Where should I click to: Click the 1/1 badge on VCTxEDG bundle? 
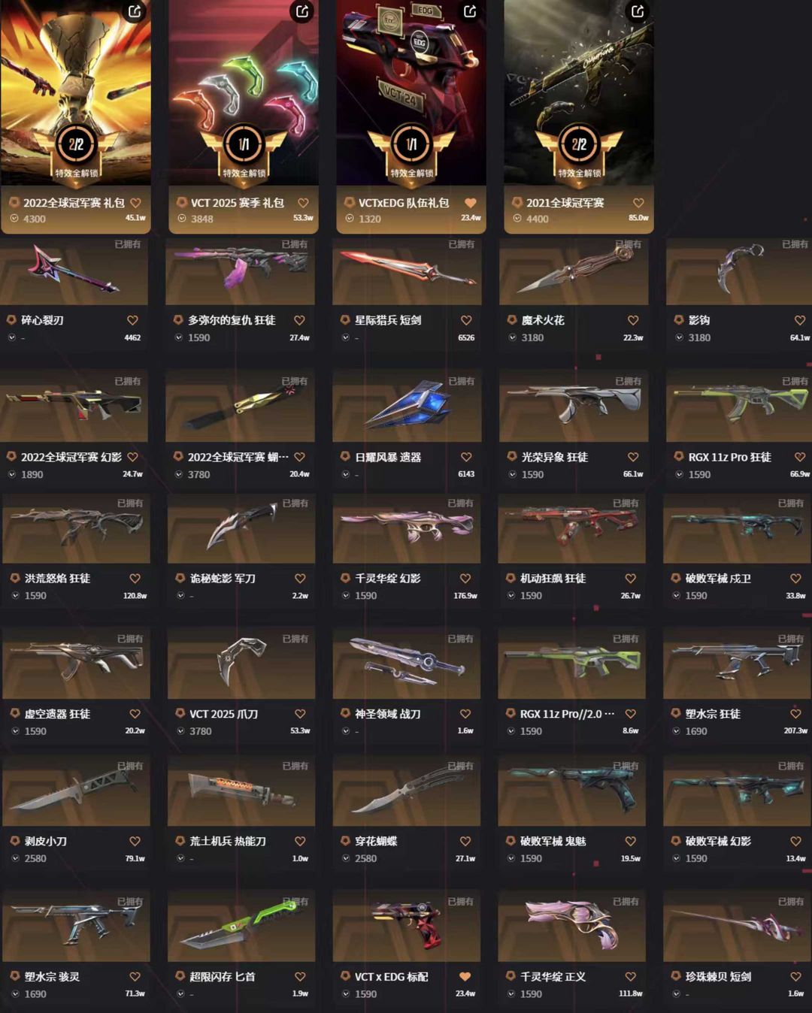pos(411,152)
